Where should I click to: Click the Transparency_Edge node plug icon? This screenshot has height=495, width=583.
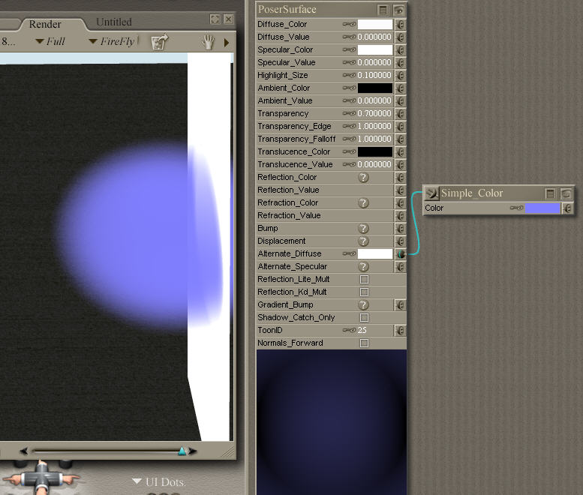(400, 126)
